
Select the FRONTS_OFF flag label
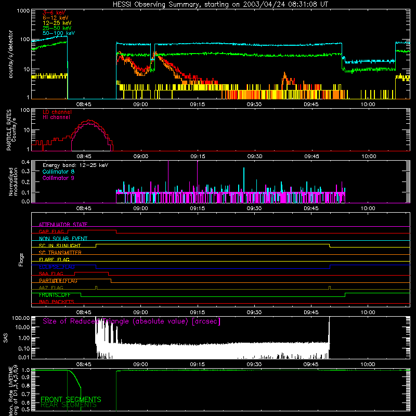55,295
